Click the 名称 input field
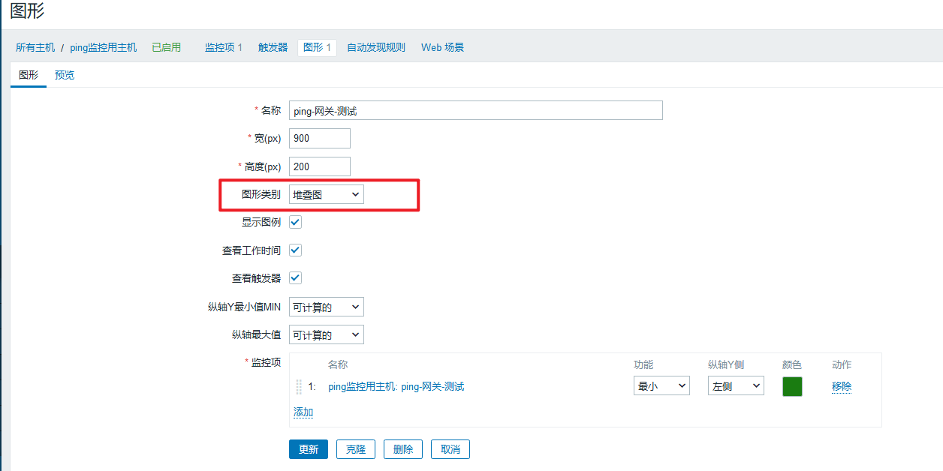943x471 pixels. [x=475, y=110]
